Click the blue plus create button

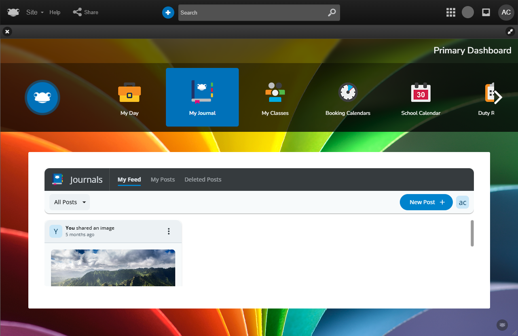click(x=168, y=13)
